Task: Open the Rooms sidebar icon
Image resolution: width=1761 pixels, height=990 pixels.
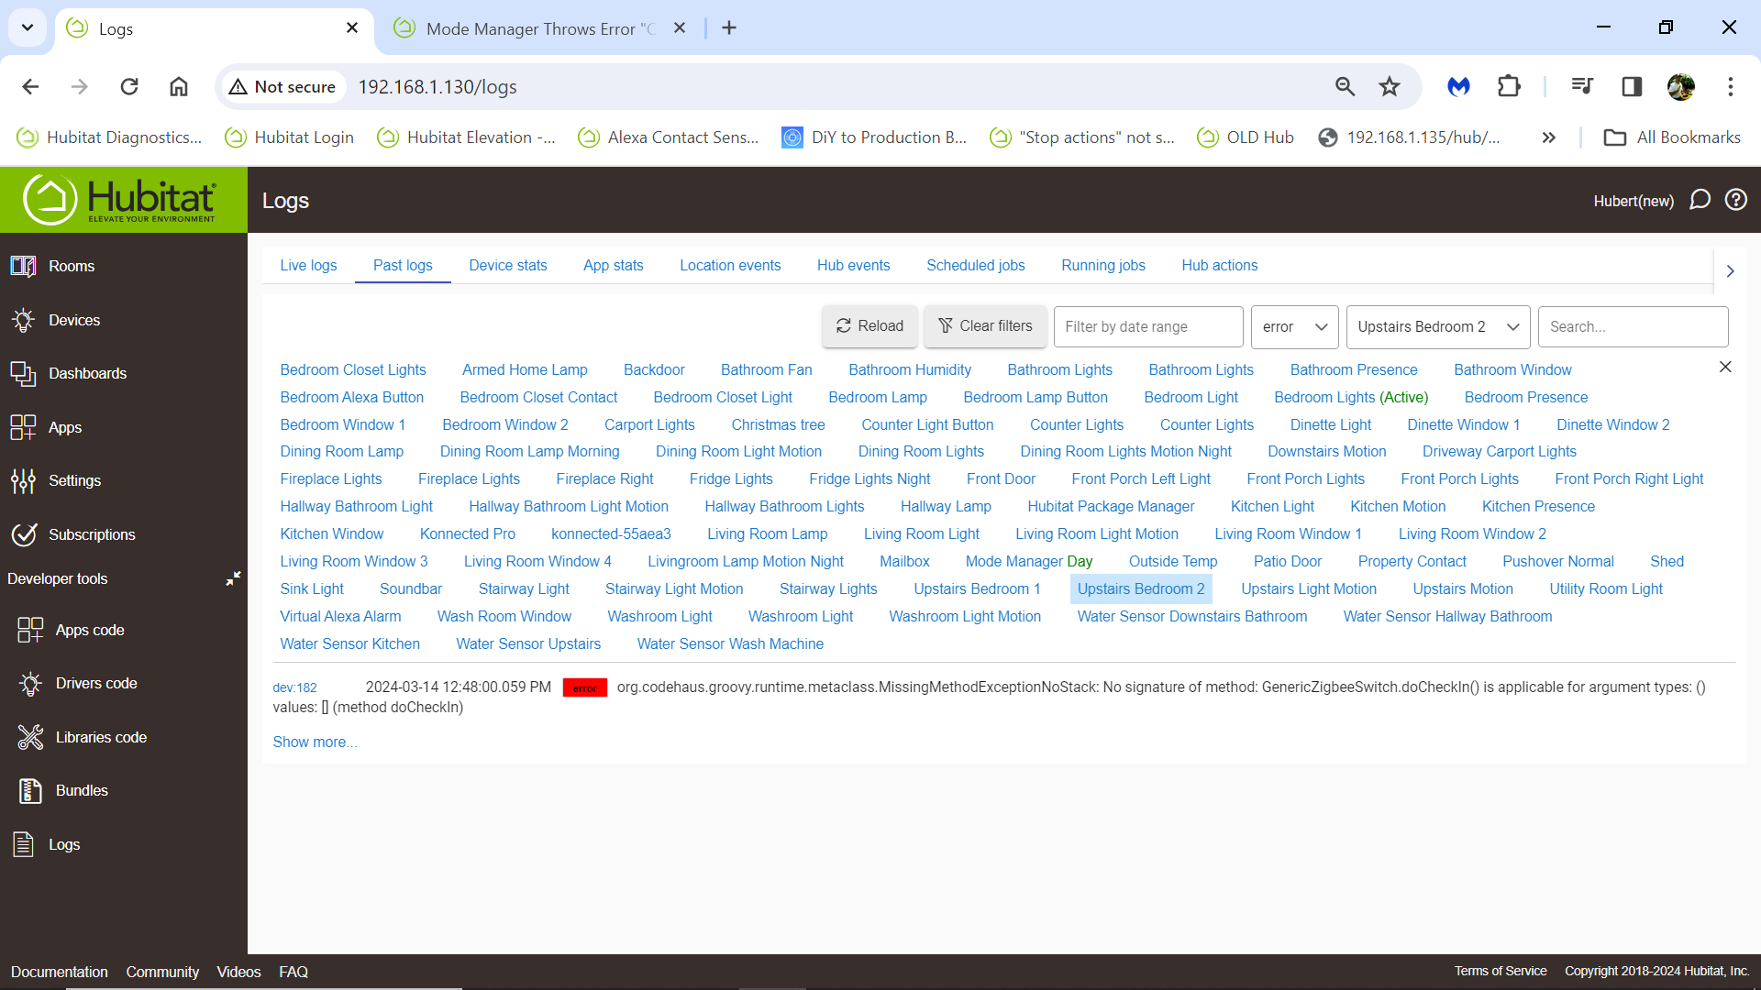Action: (23, 266)
